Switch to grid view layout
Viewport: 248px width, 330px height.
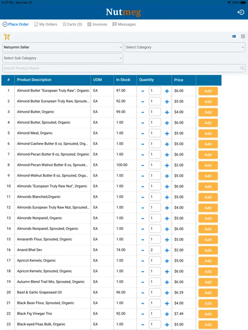pos(243,37)
